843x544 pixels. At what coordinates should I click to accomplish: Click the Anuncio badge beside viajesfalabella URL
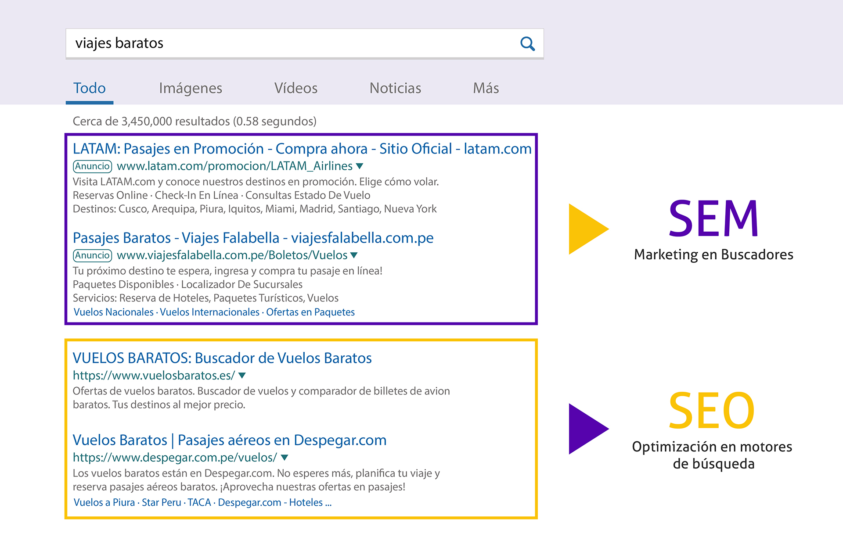92,255
